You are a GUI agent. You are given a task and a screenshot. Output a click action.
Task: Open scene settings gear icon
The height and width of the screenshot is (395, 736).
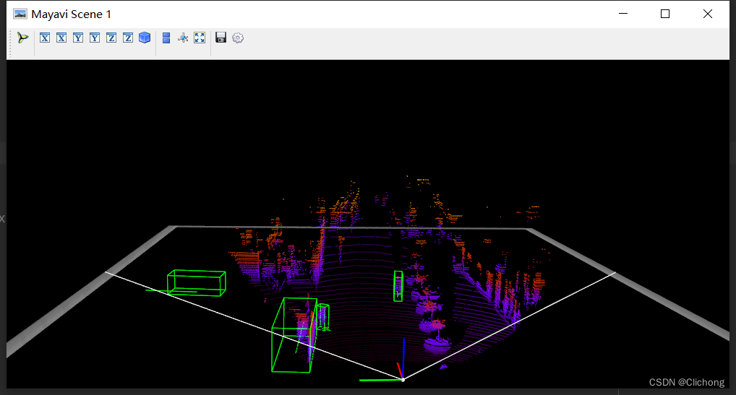click(x=238, y=38)
